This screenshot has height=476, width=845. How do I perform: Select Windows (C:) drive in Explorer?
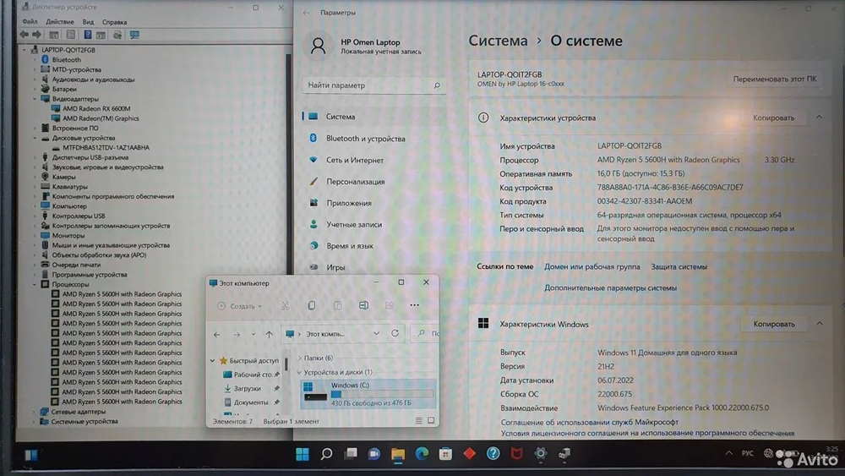(368, 393)
